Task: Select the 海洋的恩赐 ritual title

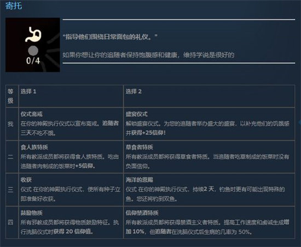Action: coord(140,180)
